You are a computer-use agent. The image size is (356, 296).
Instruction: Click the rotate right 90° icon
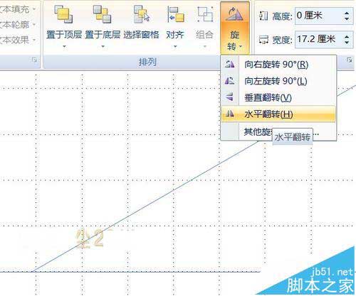[230, 64]
